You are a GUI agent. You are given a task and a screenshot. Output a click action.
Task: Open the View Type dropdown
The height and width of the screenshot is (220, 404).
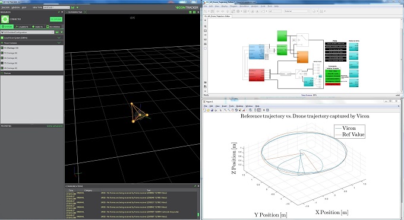click(x=56, y=8)
